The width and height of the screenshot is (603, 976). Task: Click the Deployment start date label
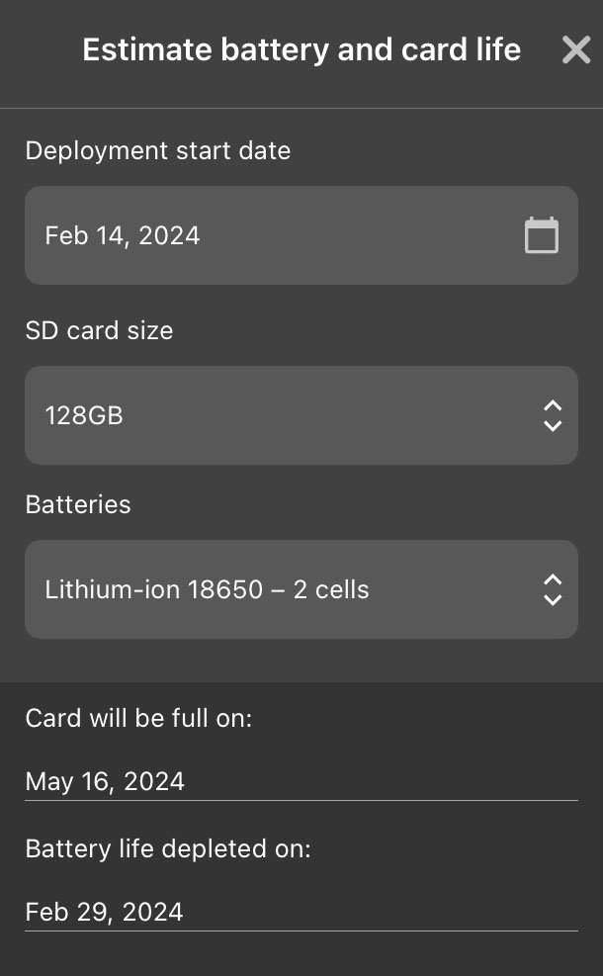157,150
